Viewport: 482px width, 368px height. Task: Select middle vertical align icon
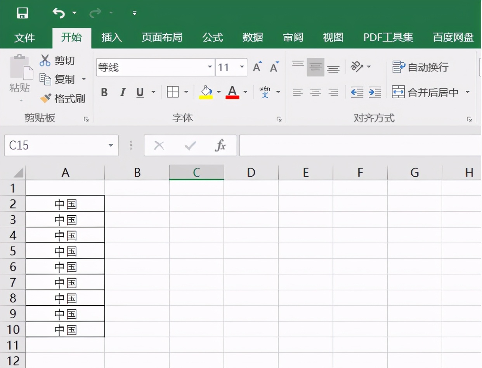point(316,67)
